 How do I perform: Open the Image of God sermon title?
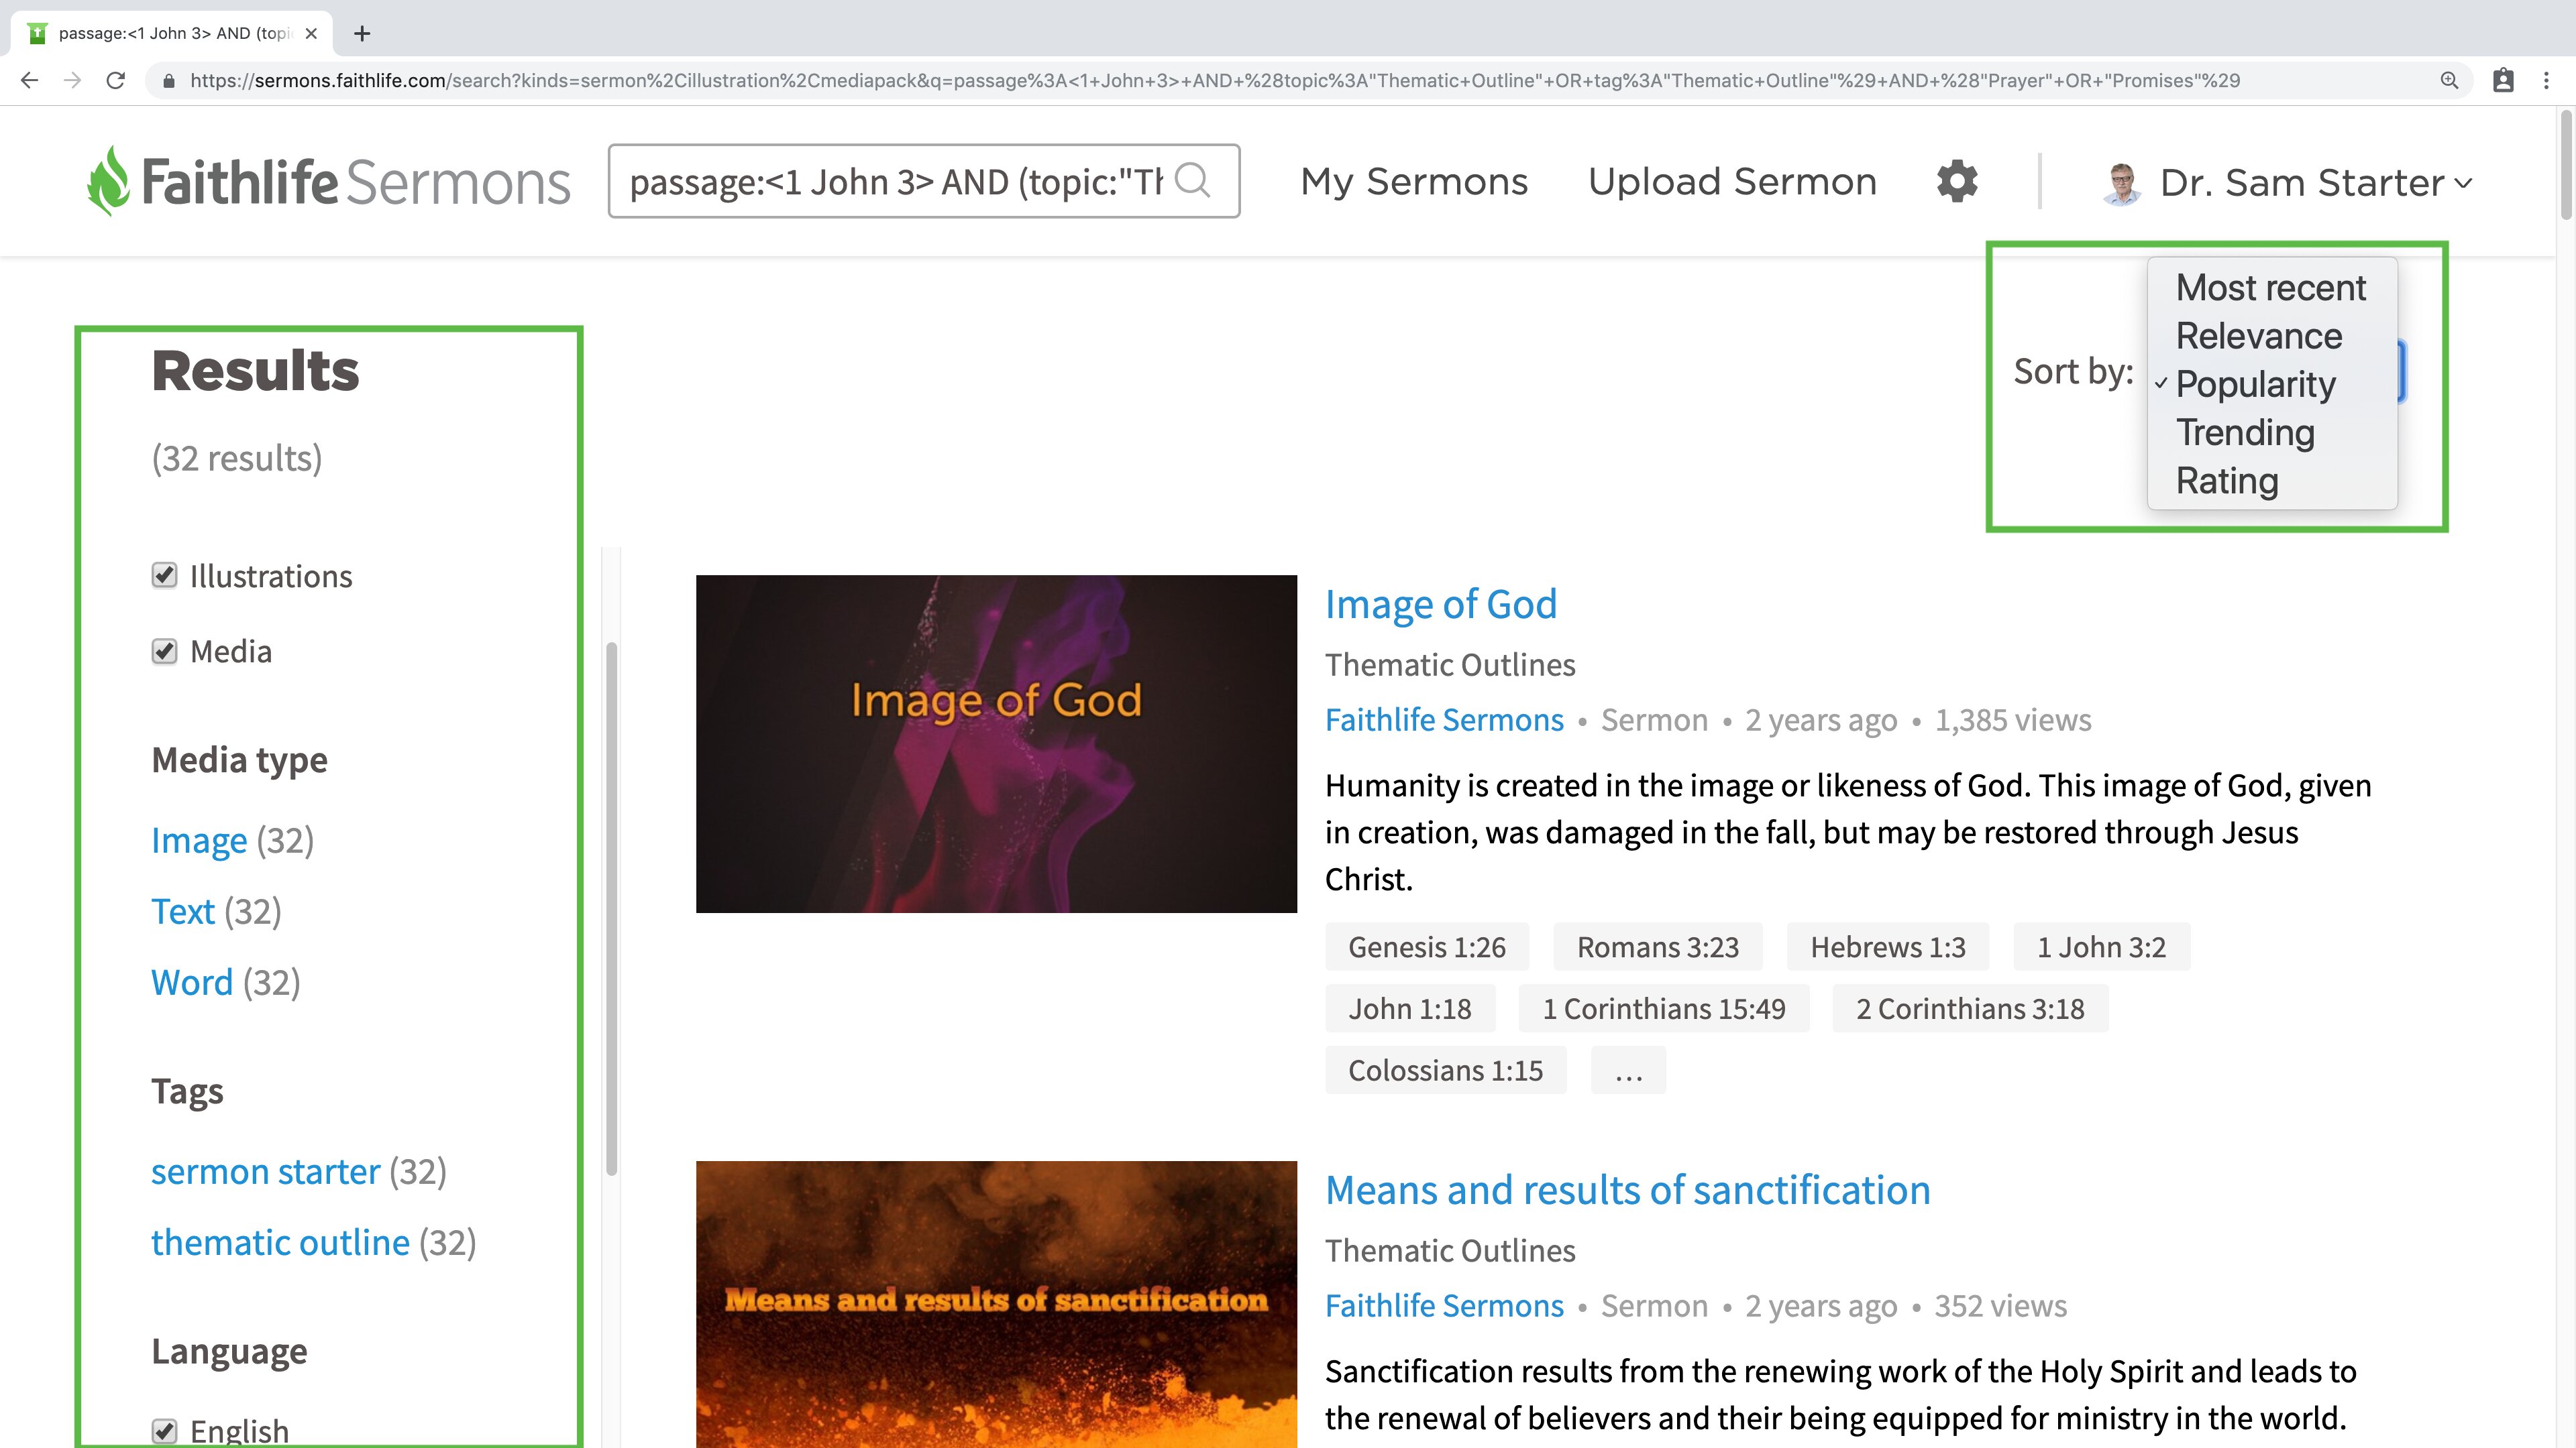(x=1441, y=605)
